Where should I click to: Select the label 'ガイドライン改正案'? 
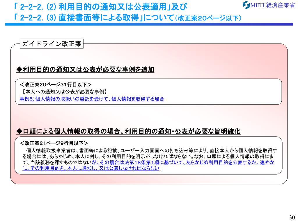pyautogui.click(x=52, y=44)
